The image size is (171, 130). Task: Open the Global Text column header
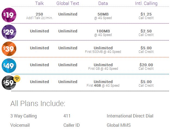68,3
